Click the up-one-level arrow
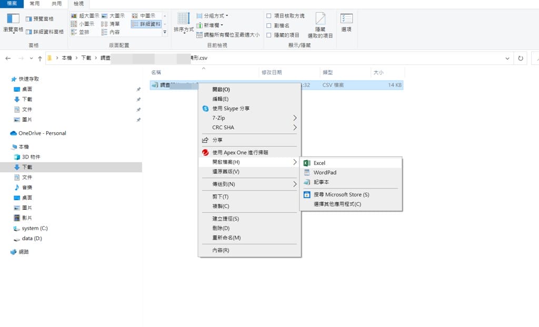The width and height of the screenshot is (539, 327). [x=40, y=58]
